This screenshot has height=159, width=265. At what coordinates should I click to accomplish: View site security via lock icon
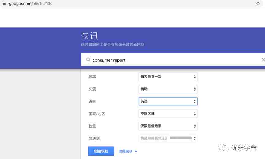click(4, 4)
